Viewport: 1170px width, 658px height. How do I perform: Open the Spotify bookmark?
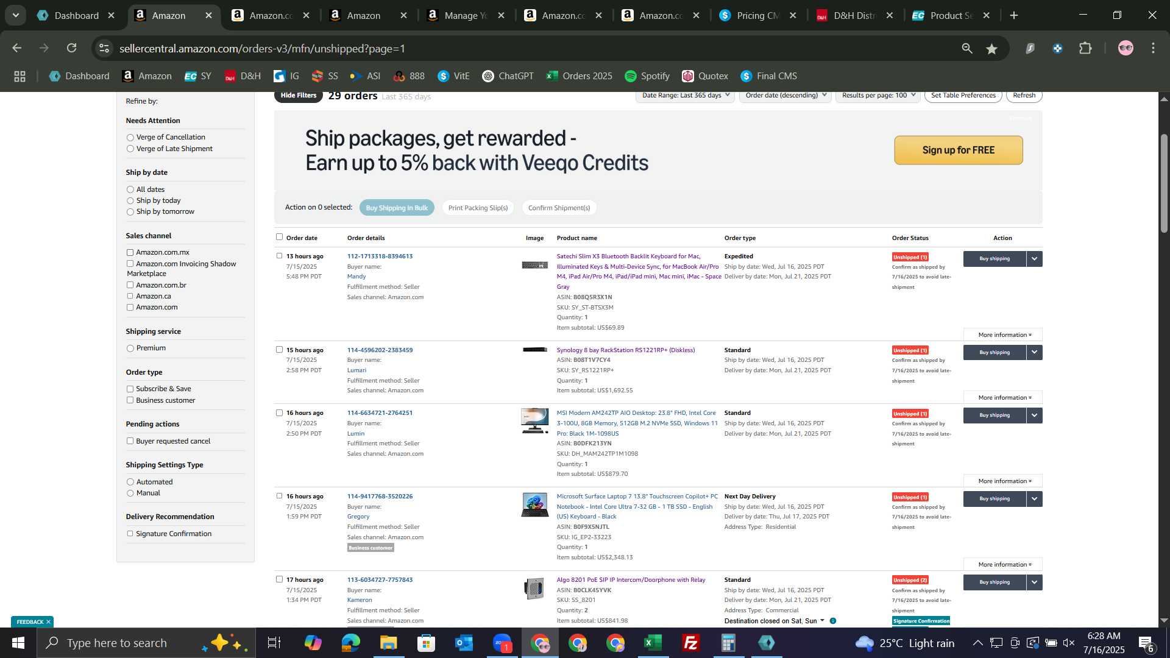coord(647,76)
